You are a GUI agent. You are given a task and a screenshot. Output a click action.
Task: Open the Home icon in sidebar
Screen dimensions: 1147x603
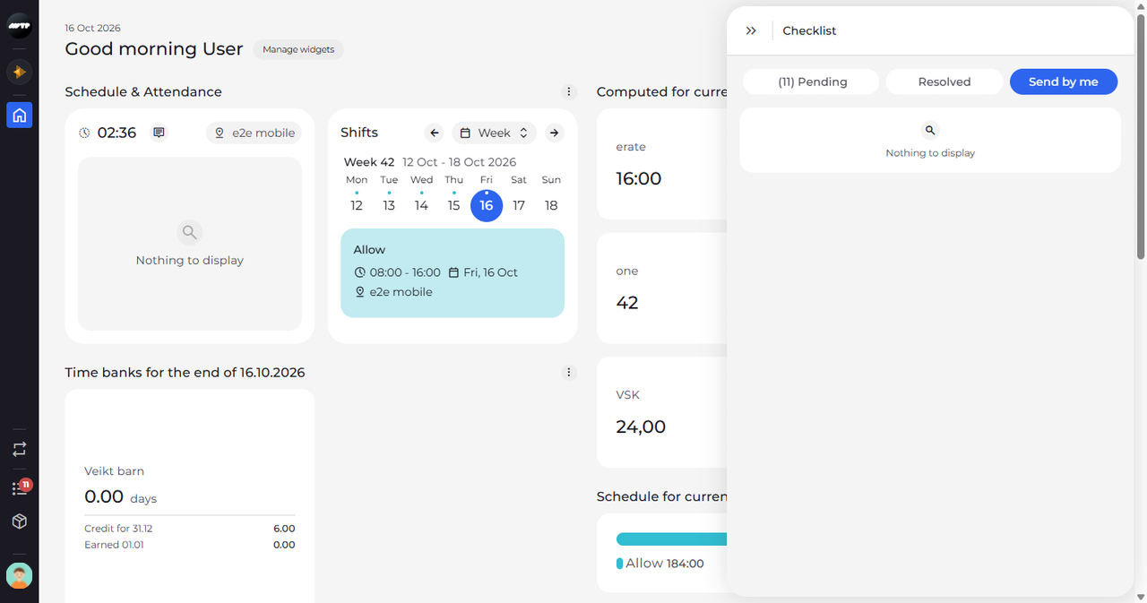pos(20,115)
